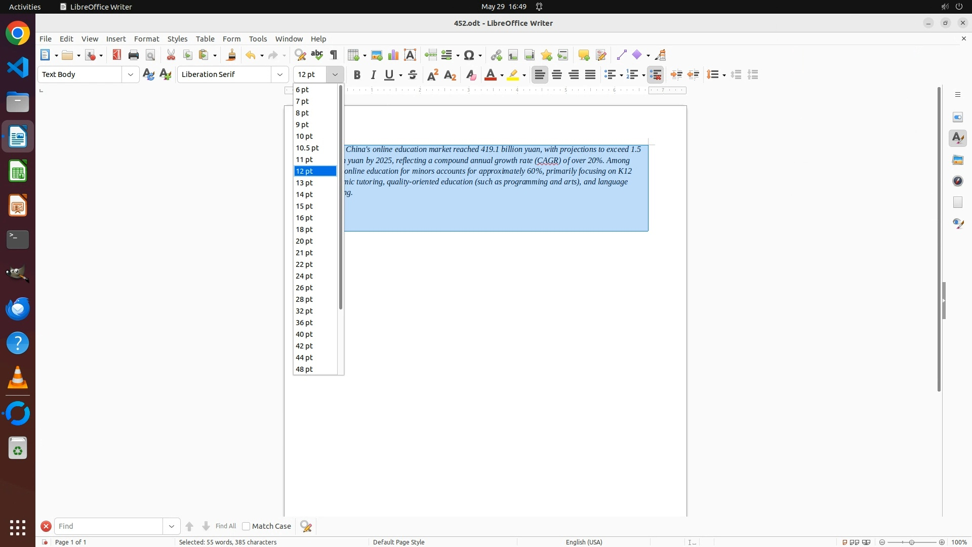Click the Insert Image icon
This screenshot has width=972, height=547.
pos(377,55)
